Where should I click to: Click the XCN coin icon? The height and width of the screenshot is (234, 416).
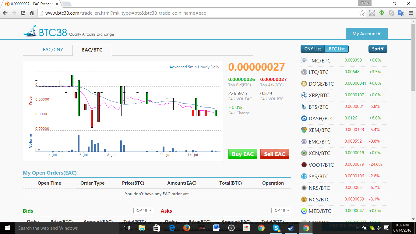[x=304, y=153]
